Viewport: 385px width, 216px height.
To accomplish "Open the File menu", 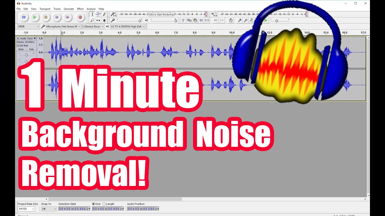I will (19, 9).
